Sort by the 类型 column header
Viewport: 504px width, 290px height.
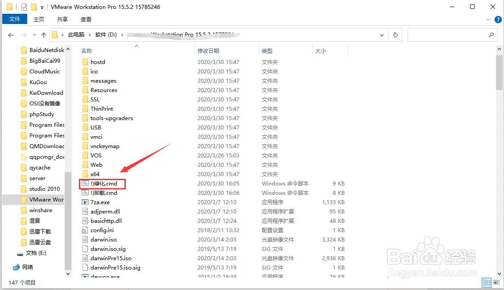click(267, 51)
